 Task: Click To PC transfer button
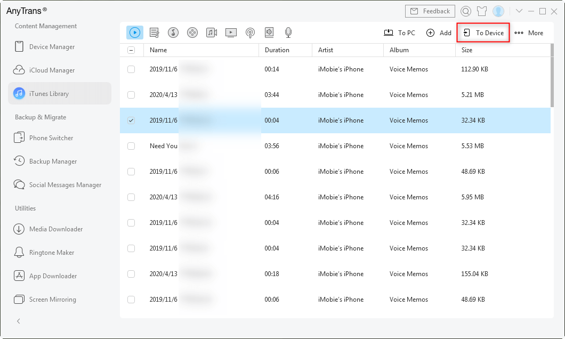(x=399, y=33)
